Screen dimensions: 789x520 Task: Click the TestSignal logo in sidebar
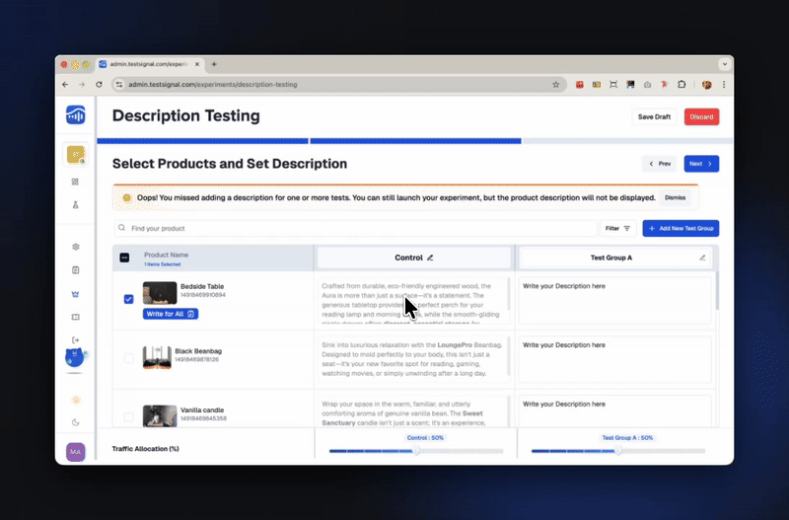click(76, 115)
